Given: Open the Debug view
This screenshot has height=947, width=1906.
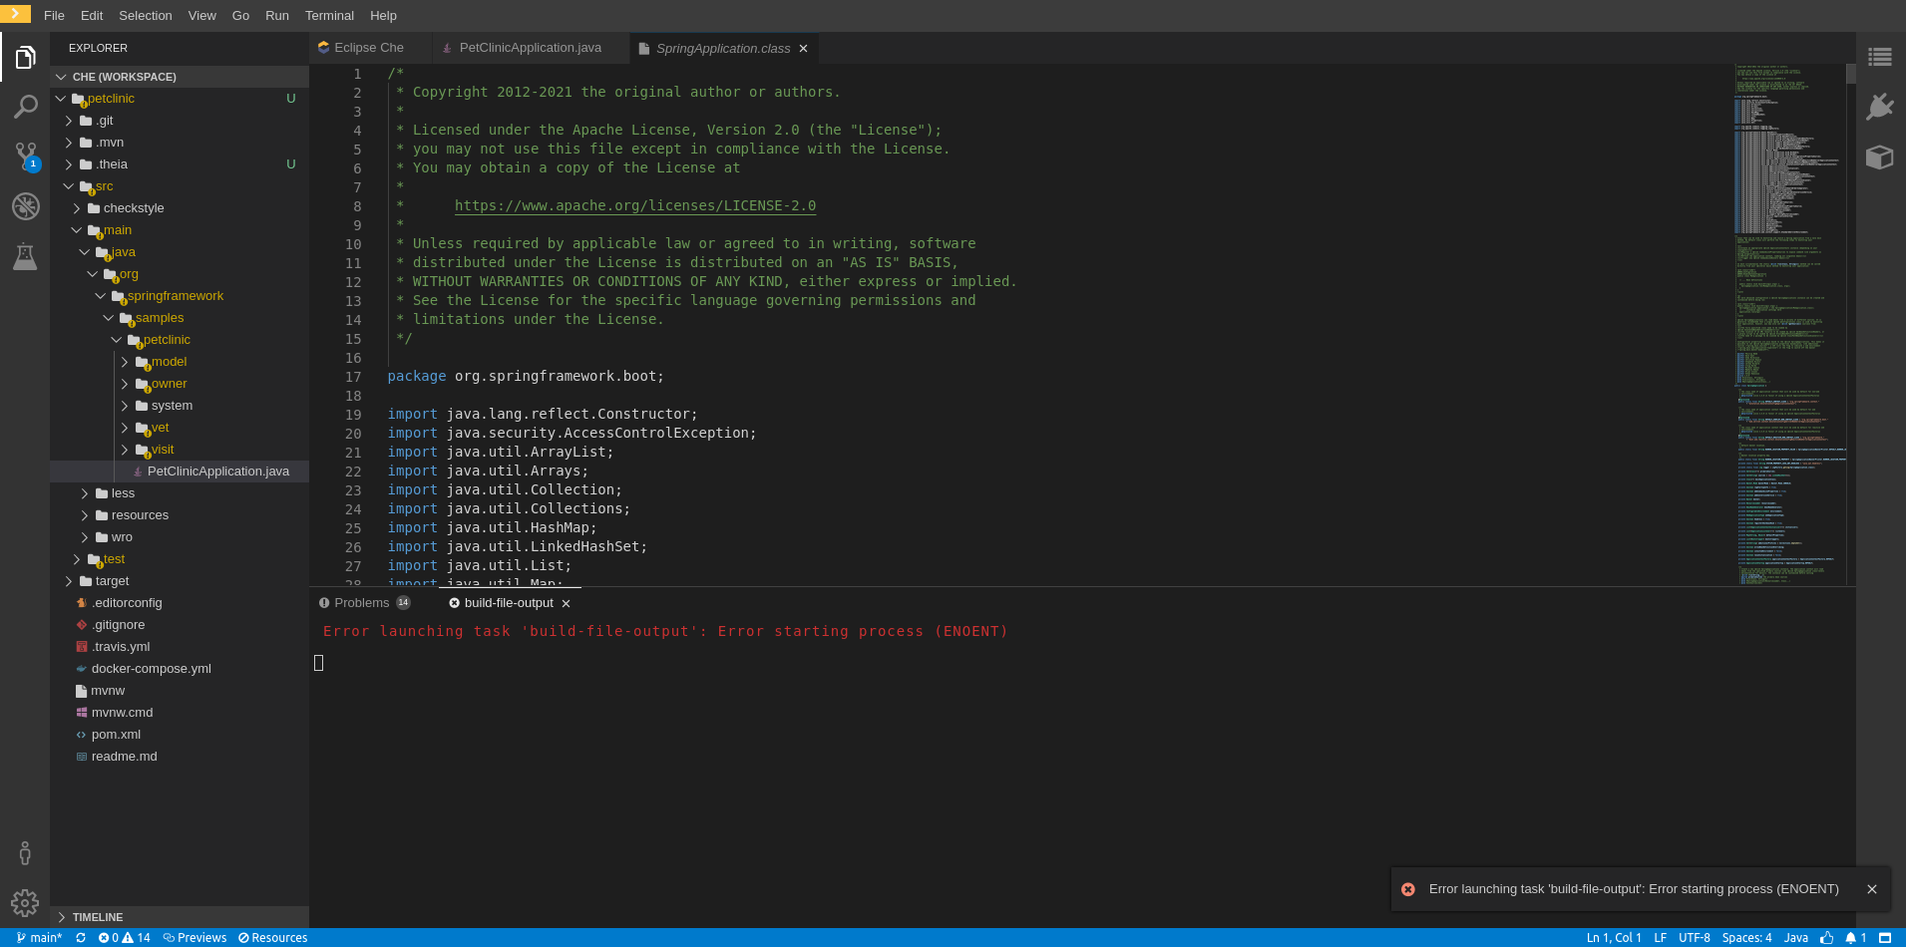Looking at the screenshot, I should point(26,206).
